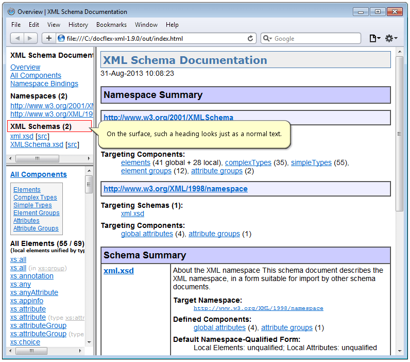Click the address bar URL field
Screen dimensions: 410x362
click(x=155, y=38)
